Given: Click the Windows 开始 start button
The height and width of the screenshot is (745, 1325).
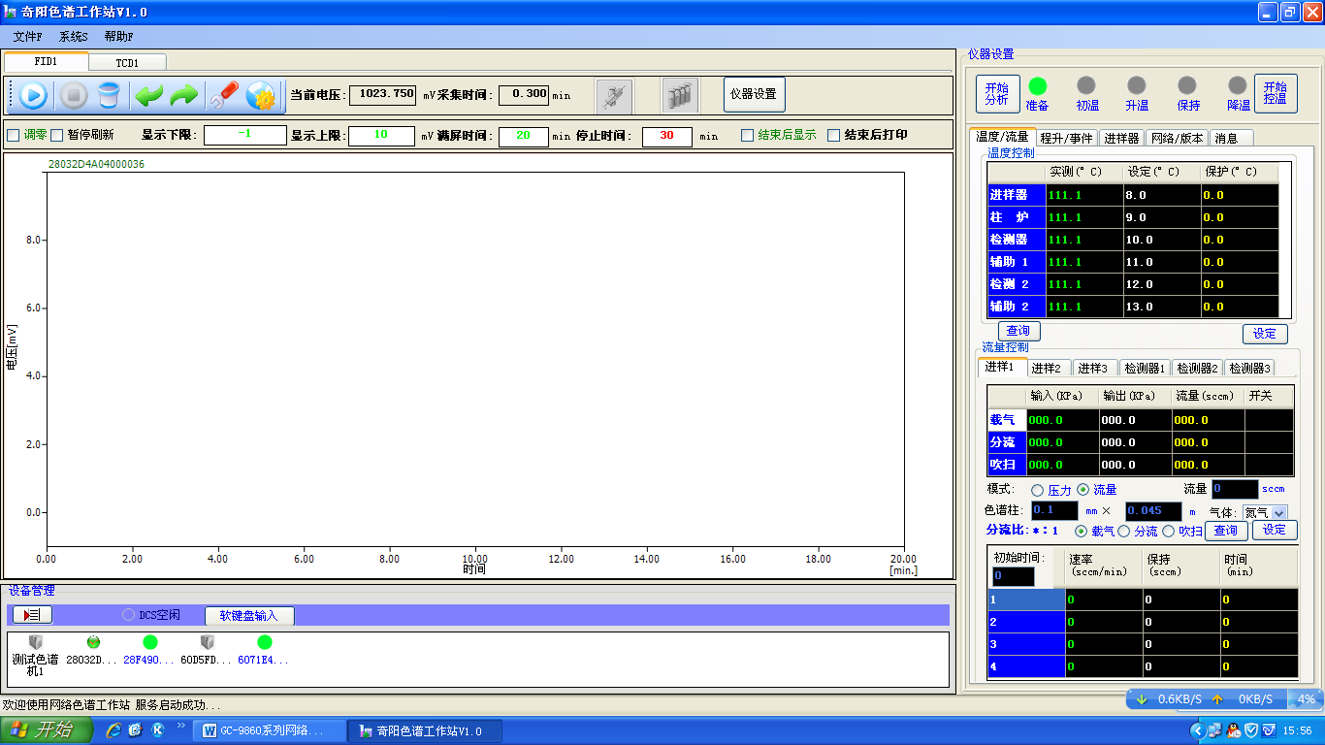Looking at the screenshot, I should coord(47,730).
